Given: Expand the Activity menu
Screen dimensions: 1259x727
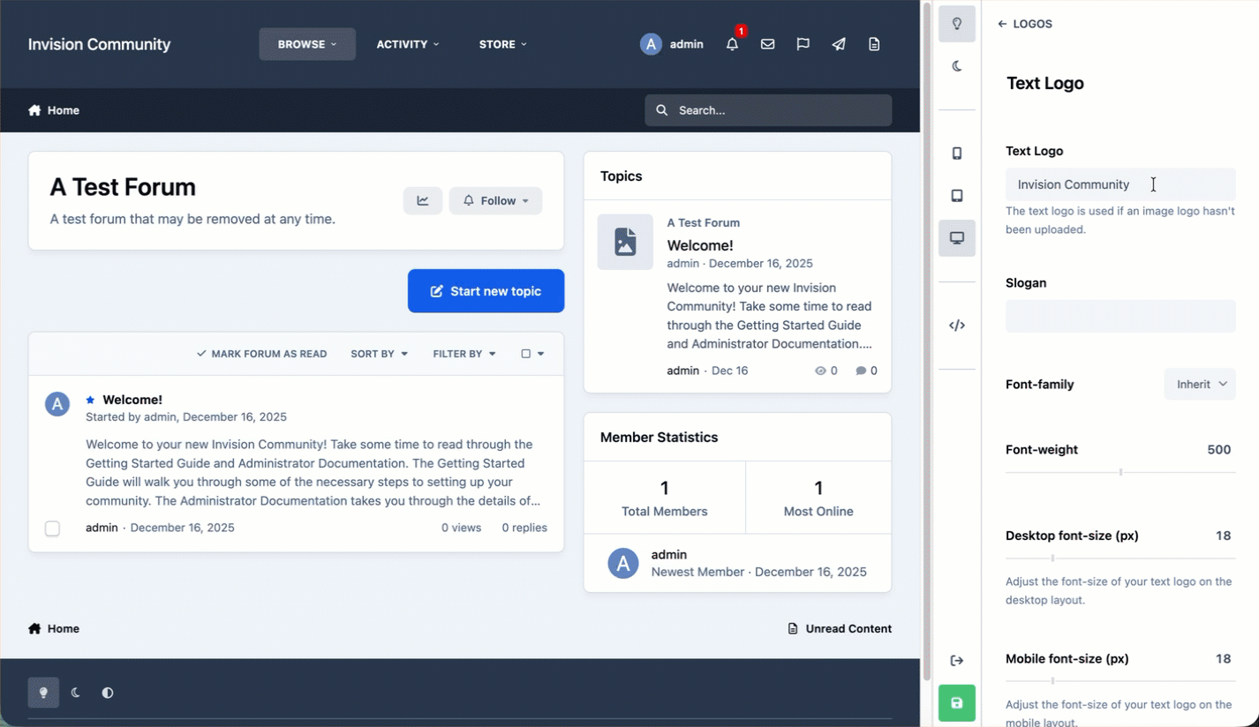Looking at the screenshot, I should (x=408, y=44).
